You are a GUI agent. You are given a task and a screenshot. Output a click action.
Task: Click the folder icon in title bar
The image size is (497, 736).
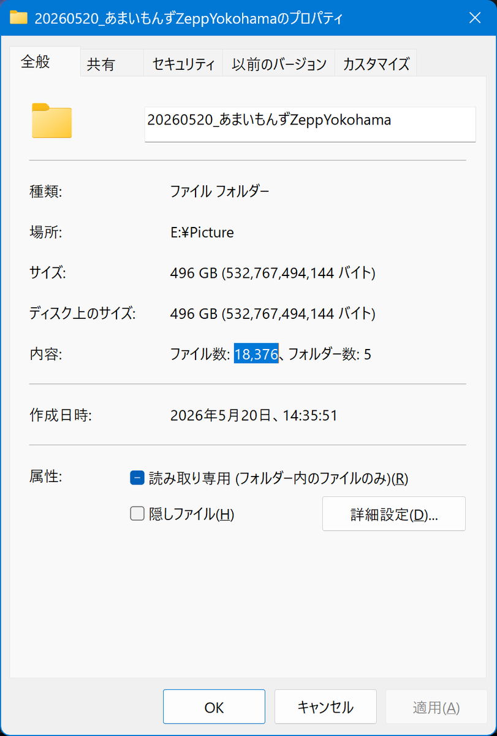coord(19,17)
